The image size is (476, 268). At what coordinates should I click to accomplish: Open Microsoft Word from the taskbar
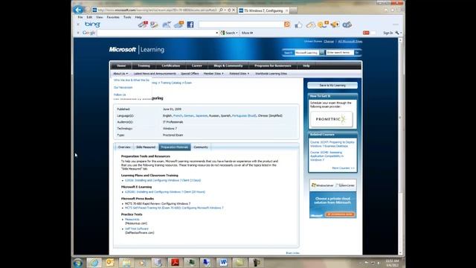pos(223,263)
